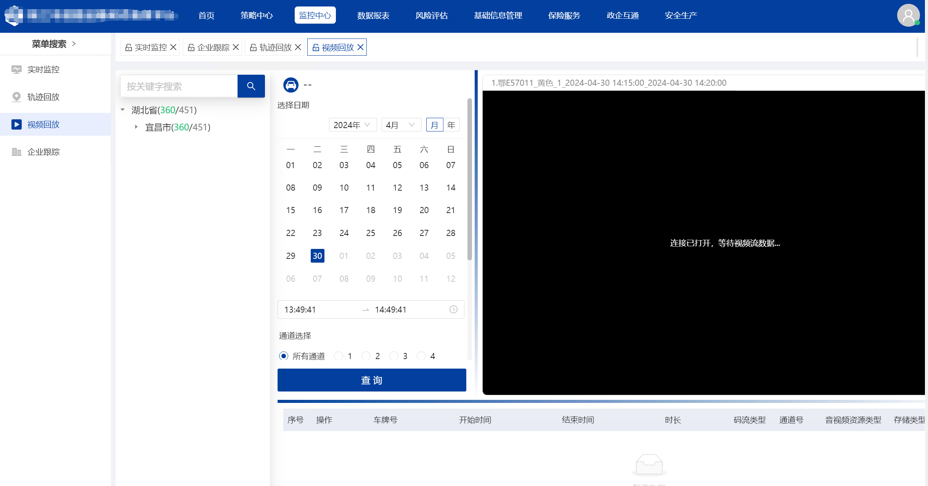Click the lock icon on 轨迹回放 tab
Screen dimensions: 928x486
coord(253,47)
